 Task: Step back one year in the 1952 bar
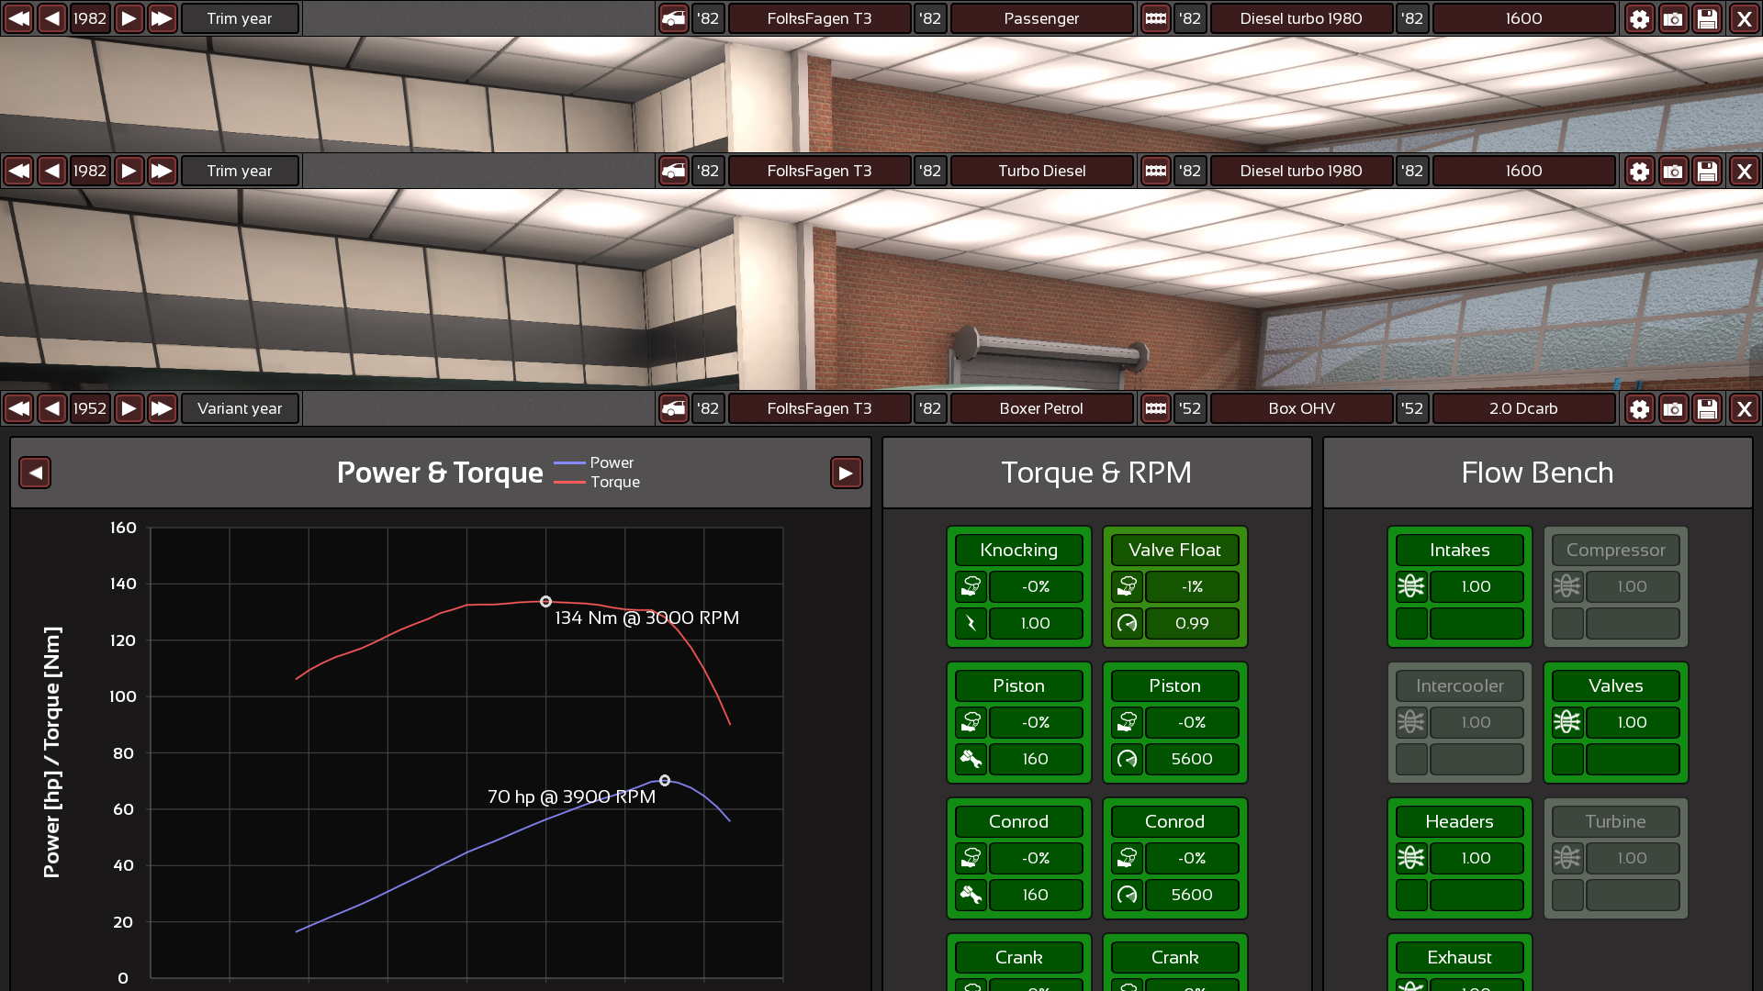pos(52,408)
